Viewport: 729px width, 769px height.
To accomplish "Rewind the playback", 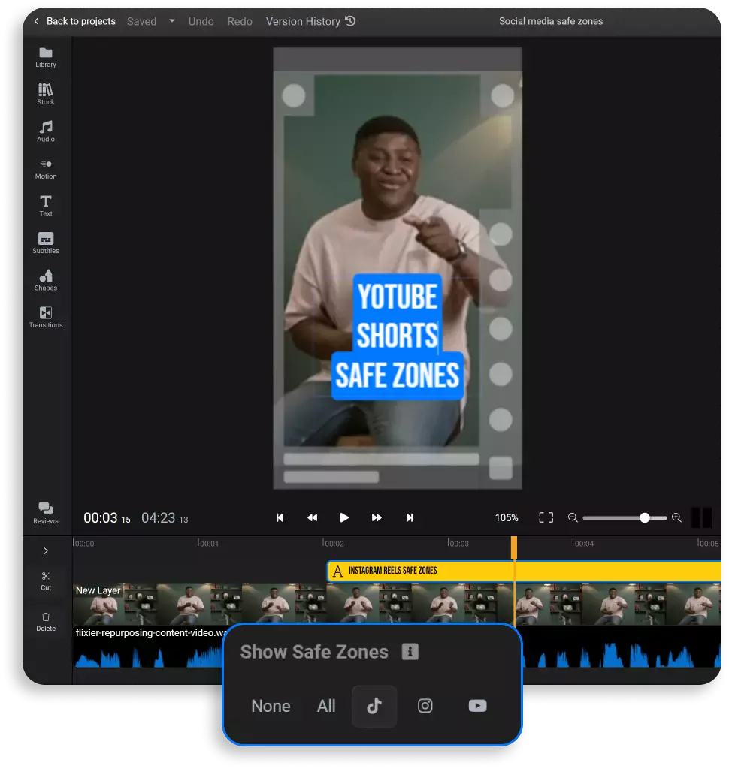I will click(312, 517).
